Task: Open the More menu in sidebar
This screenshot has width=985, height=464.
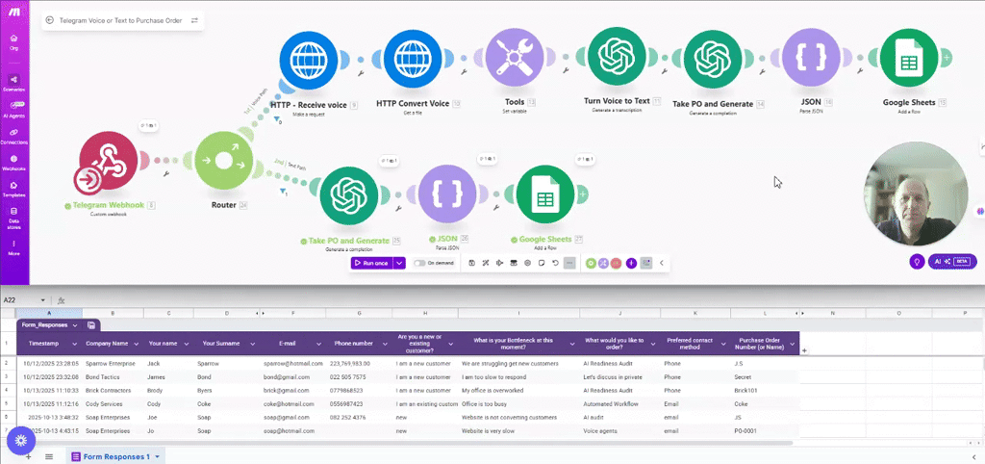Action: coord(13,247)
